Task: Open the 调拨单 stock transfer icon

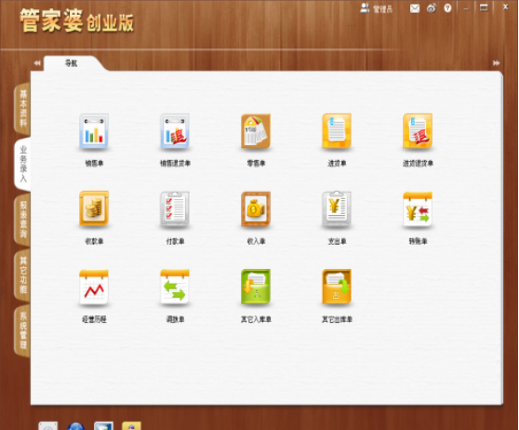Action: pos(175,287)
